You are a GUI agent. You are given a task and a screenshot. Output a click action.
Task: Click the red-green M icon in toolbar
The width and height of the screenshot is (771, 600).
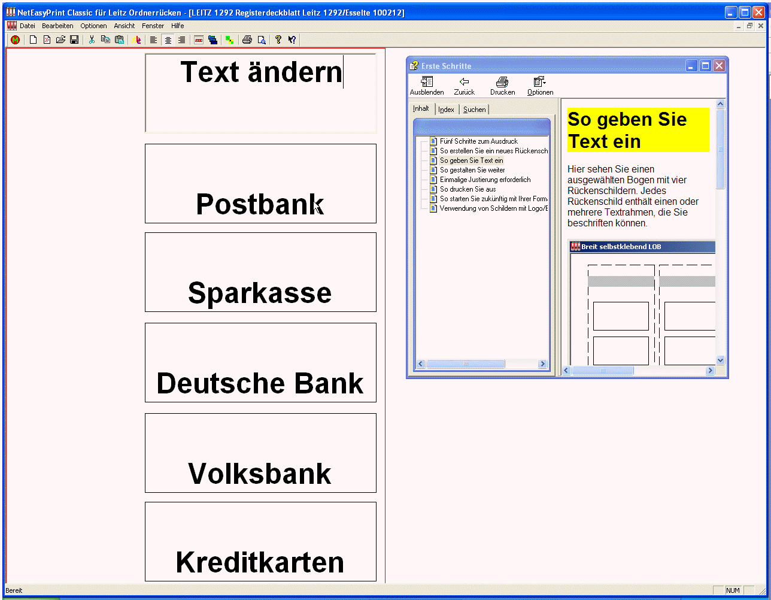tap(15, 40)
